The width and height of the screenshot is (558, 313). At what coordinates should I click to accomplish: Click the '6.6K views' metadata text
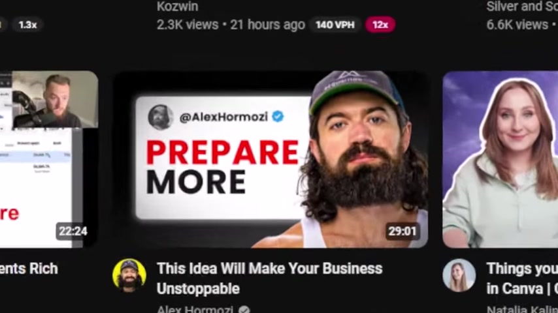pos(517,25)
